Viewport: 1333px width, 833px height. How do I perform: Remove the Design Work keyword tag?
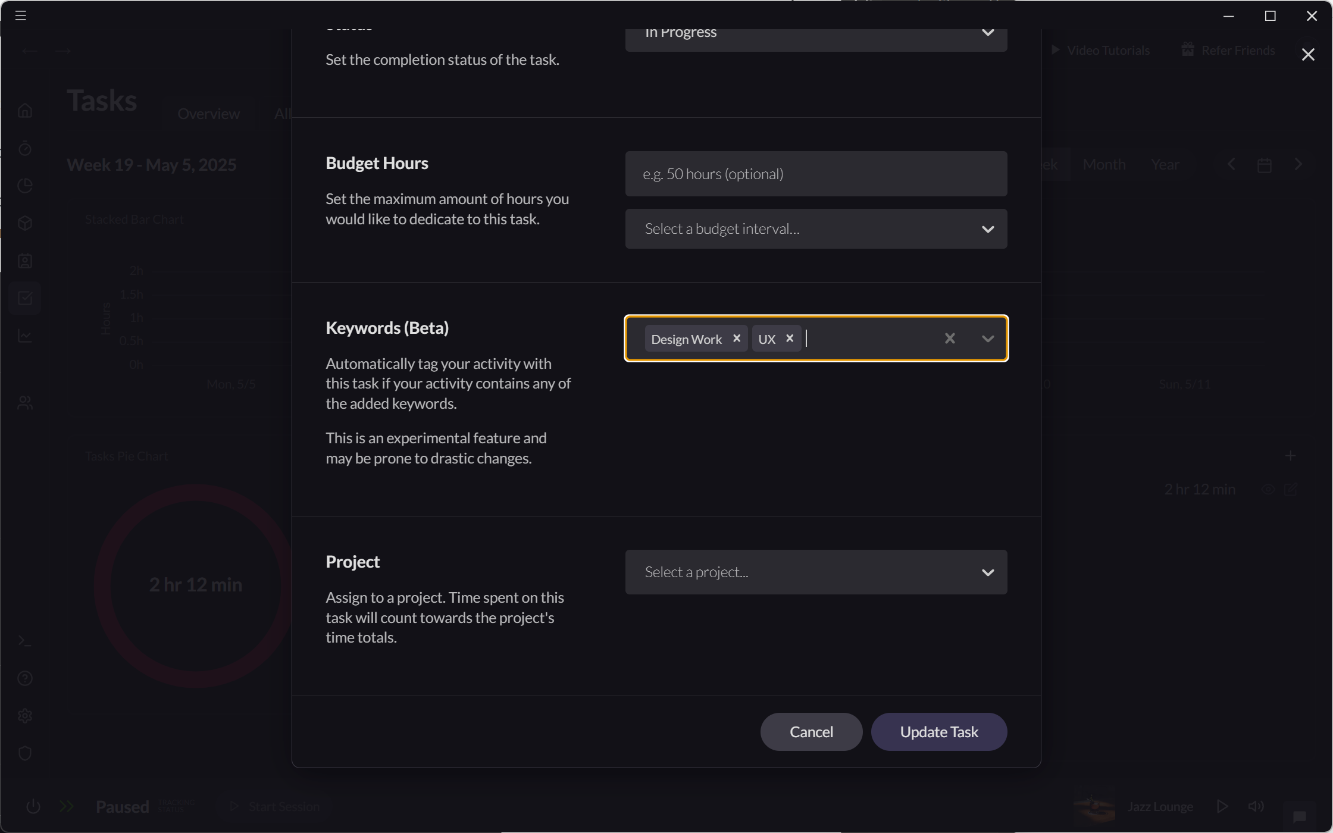[x=736, y=339]
